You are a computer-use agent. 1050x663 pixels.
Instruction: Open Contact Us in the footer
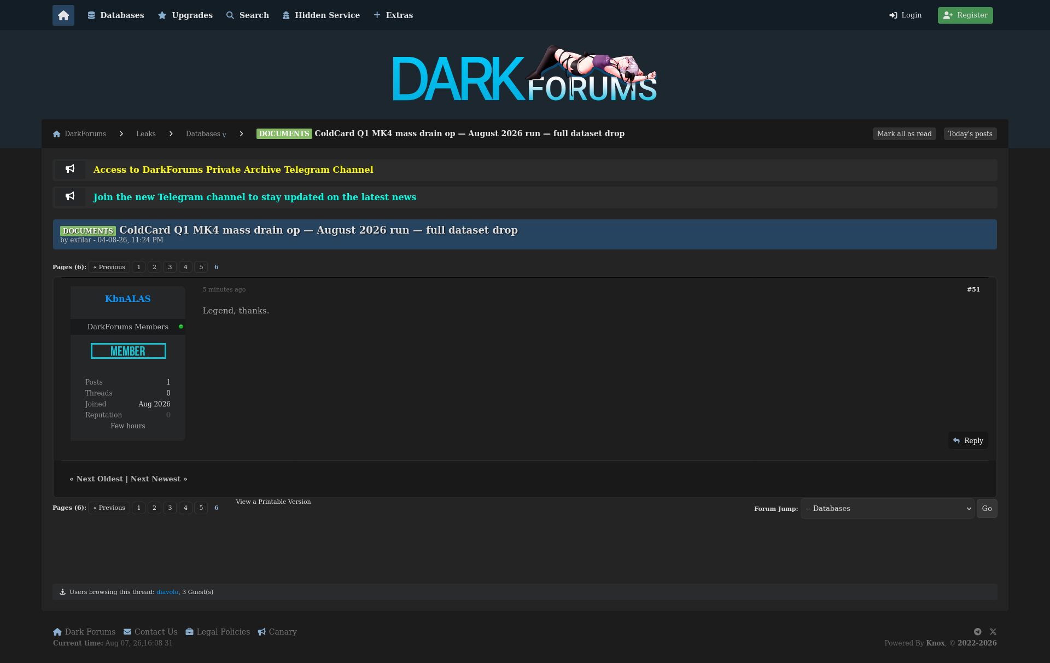click(150, 632)
